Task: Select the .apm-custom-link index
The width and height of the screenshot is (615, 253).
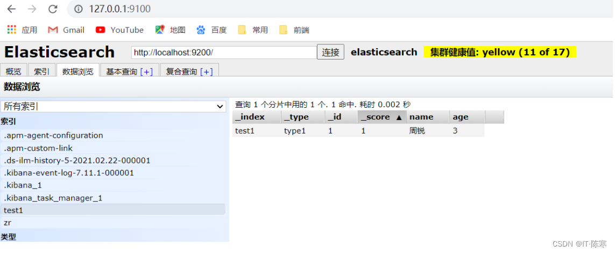Action: point(114,148)
